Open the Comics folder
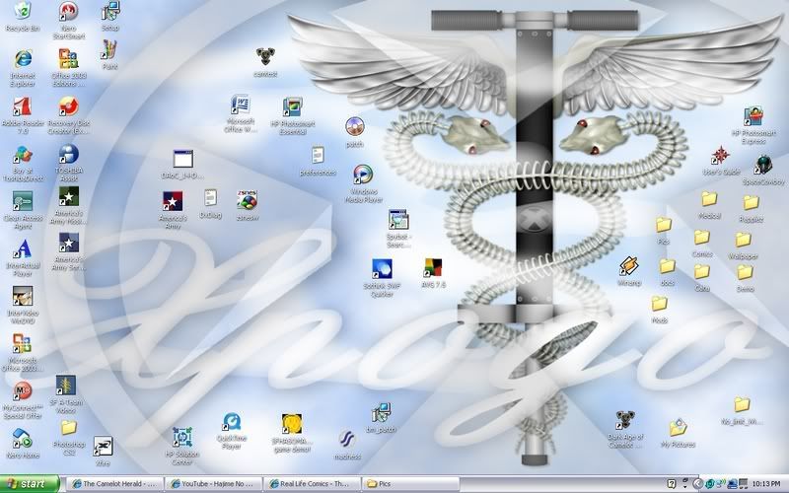789x493 pixels. pos(702,238)
